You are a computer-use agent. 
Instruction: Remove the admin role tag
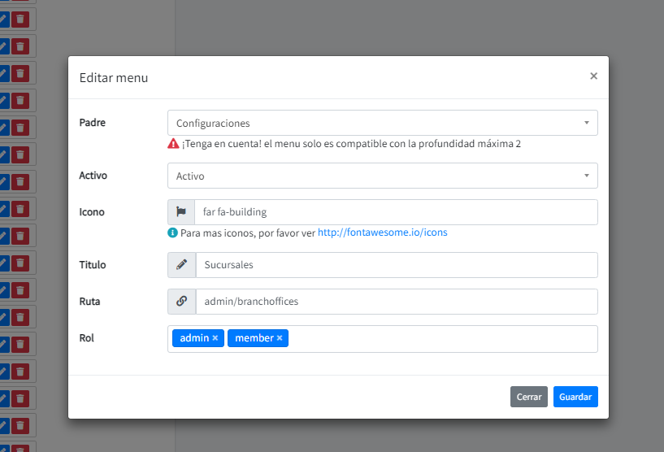(215, 338)
